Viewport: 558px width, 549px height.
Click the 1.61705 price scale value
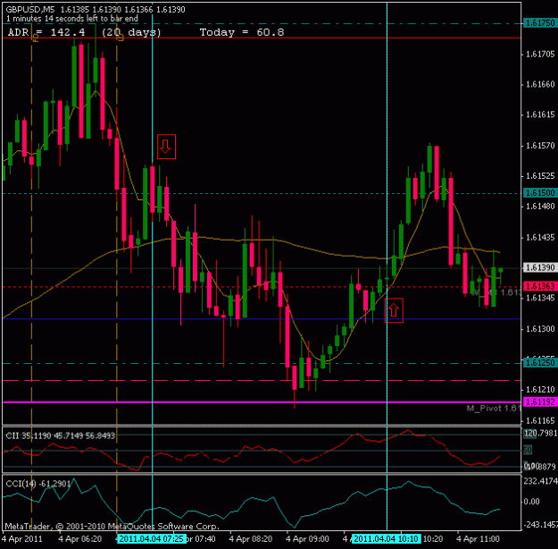pos(540,55)
